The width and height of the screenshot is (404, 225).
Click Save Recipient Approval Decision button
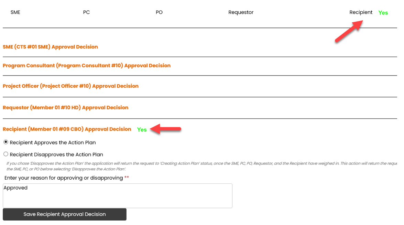pos(65,214)
